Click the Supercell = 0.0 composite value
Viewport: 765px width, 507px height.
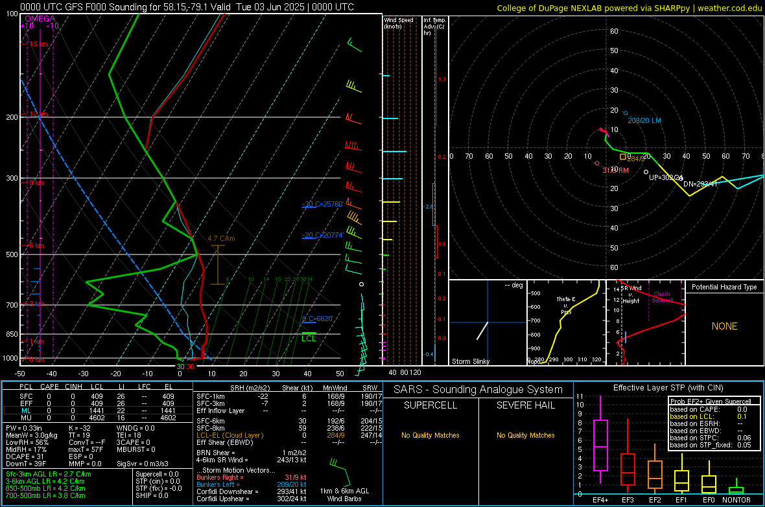point(157,474)
